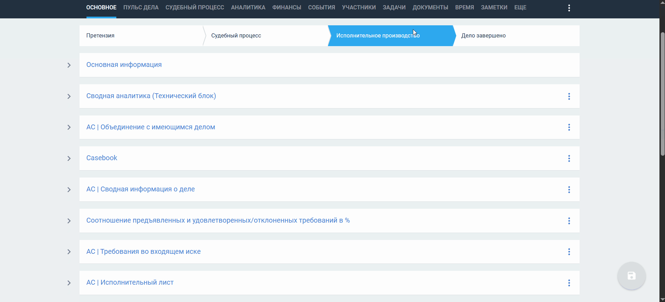Open options for АС | Сводная информация о деле
Image resolution: width=665 pixels, height=302 pixels.
click(x=569, y=190)
